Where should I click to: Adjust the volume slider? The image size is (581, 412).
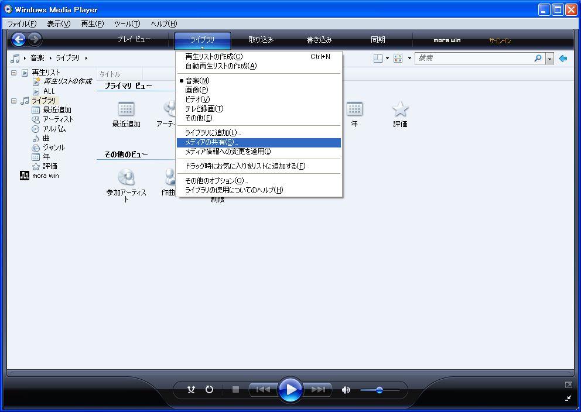click(x=380, y=390)
